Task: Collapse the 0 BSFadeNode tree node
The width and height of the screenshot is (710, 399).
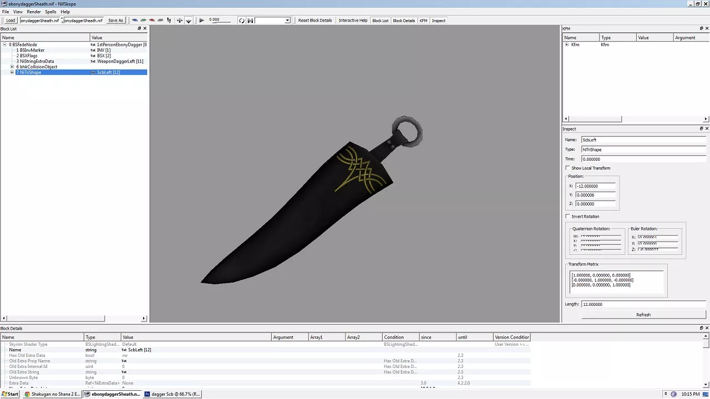Action: click(4, 44)
